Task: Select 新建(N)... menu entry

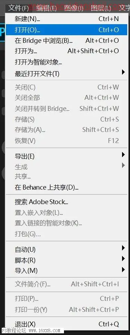Action: 66,19
